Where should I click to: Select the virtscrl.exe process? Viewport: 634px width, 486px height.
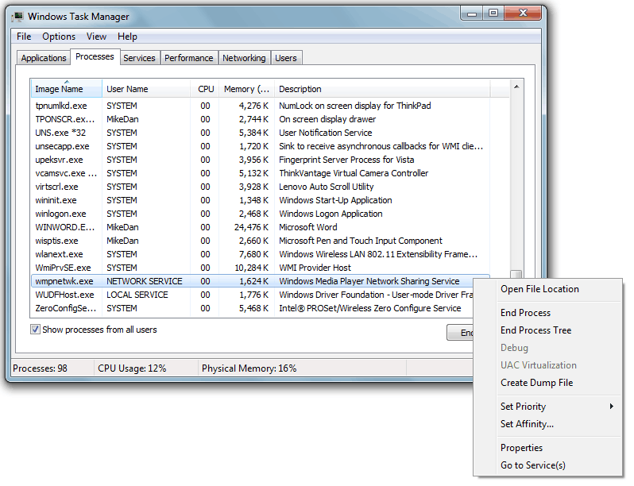point(260,187)
